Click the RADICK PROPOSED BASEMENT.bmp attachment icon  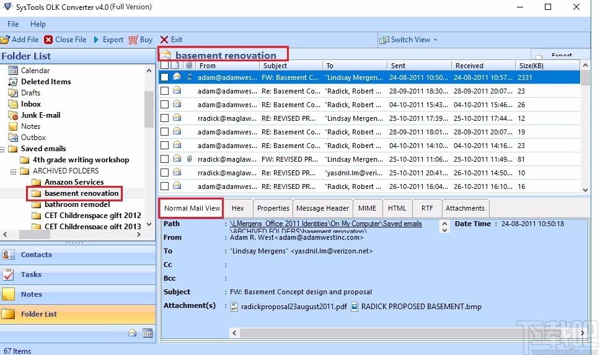[x=355, y=307]
